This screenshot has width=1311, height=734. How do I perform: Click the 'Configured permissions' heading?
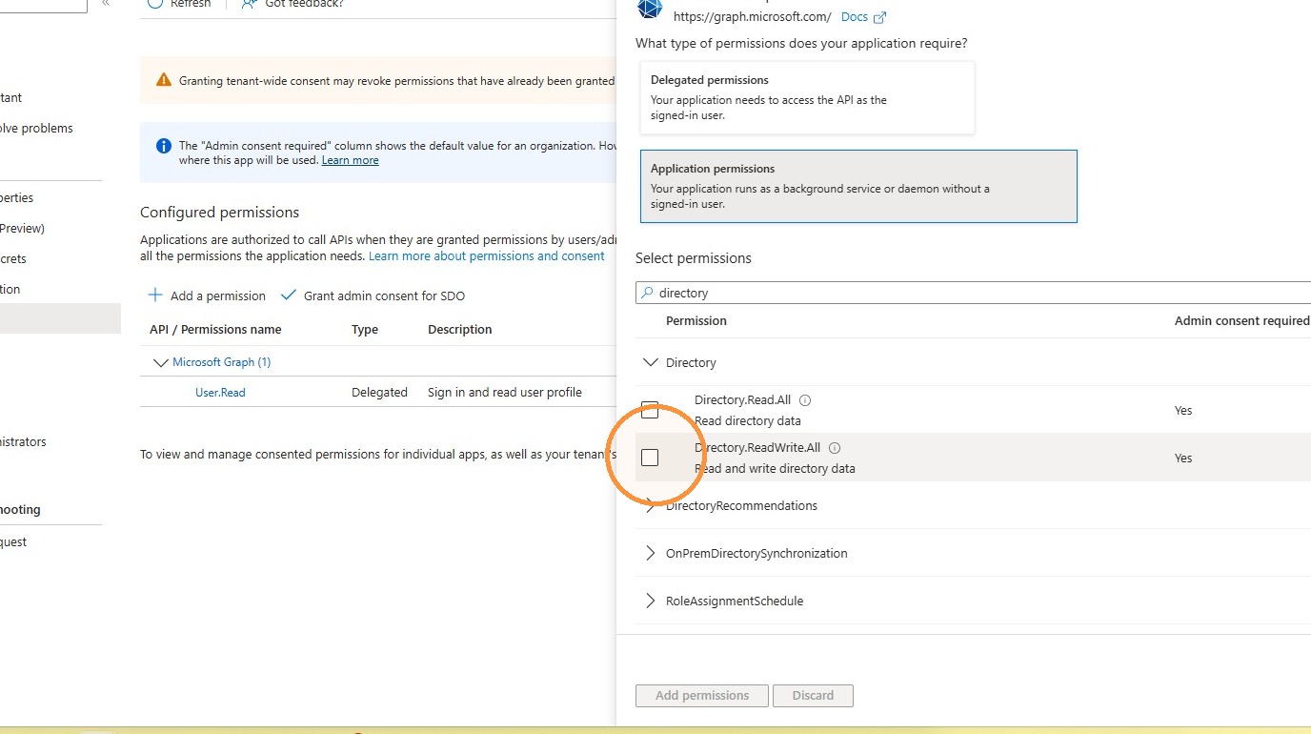pos(220,213)
